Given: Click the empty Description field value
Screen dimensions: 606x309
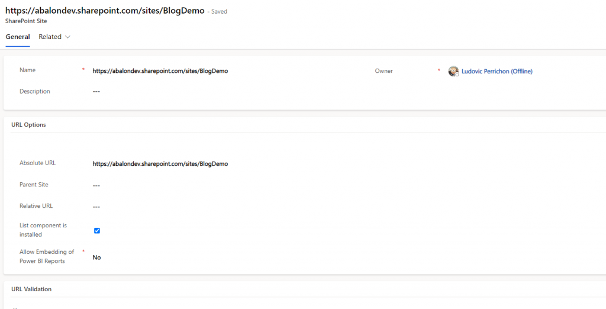Looking at the screenshot, I should (x=96, y=92).
